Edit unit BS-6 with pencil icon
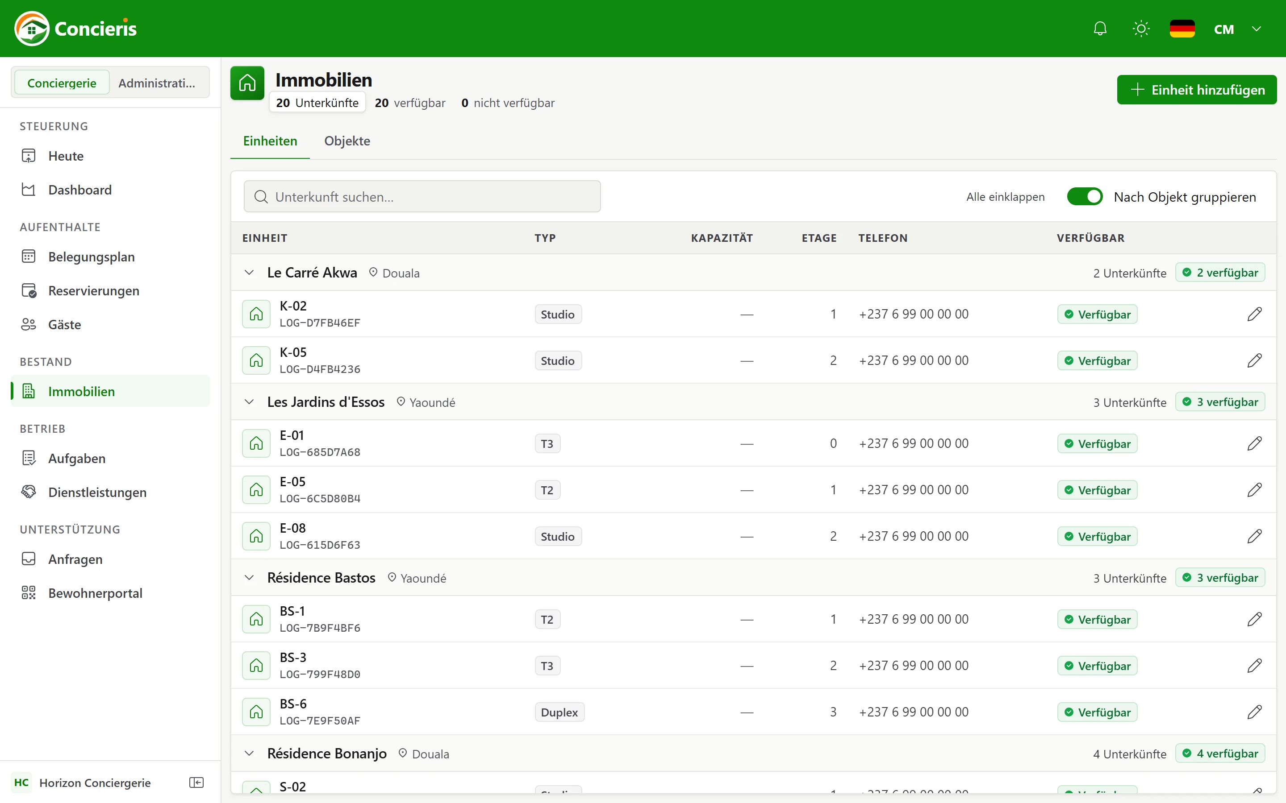This screenshot has height=803, width=1286. pos(1254,712)
